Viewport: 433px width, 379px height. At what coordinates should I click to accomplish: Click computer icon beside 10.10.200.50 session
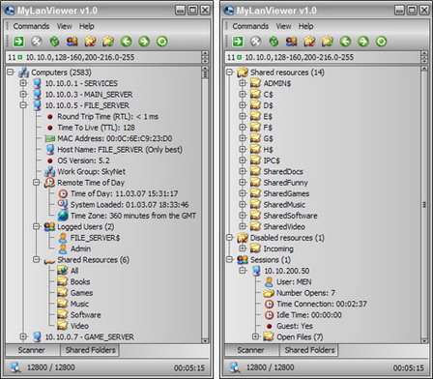coord(256,271)
